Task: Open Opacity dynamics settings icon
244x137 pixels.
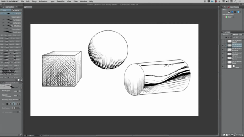Action: coord(19,96)
